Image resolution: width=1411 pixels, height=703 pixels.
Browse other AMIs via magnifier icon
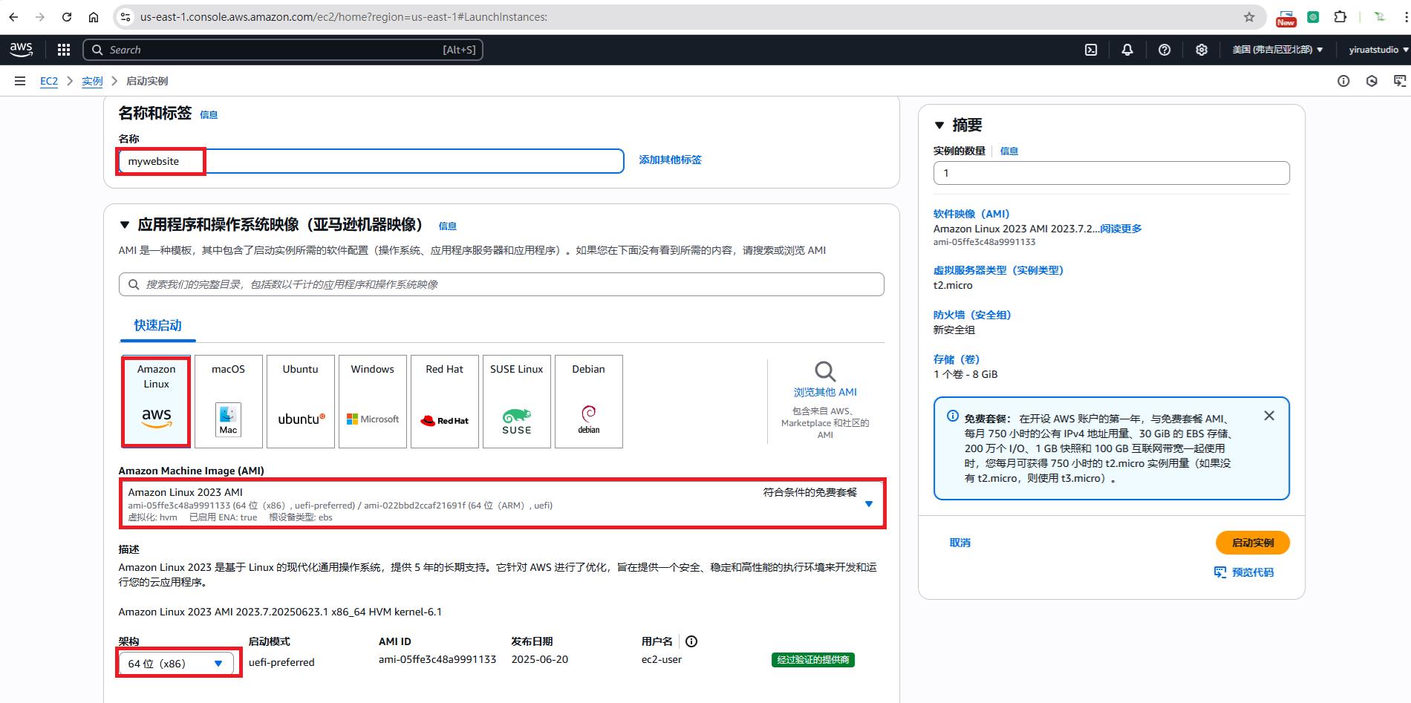coord(825,371)
